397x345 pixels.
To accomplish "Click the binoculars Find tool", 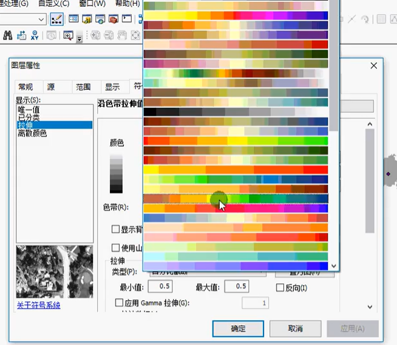I will pos(8,35).
